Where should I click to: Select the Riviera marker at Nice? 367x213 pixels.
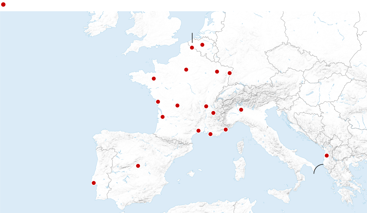(x=226, y=130)
